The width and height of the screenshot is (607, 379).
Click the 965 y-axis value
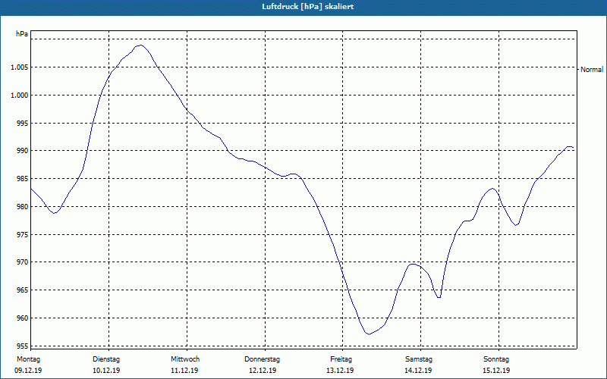pos(23,290)
